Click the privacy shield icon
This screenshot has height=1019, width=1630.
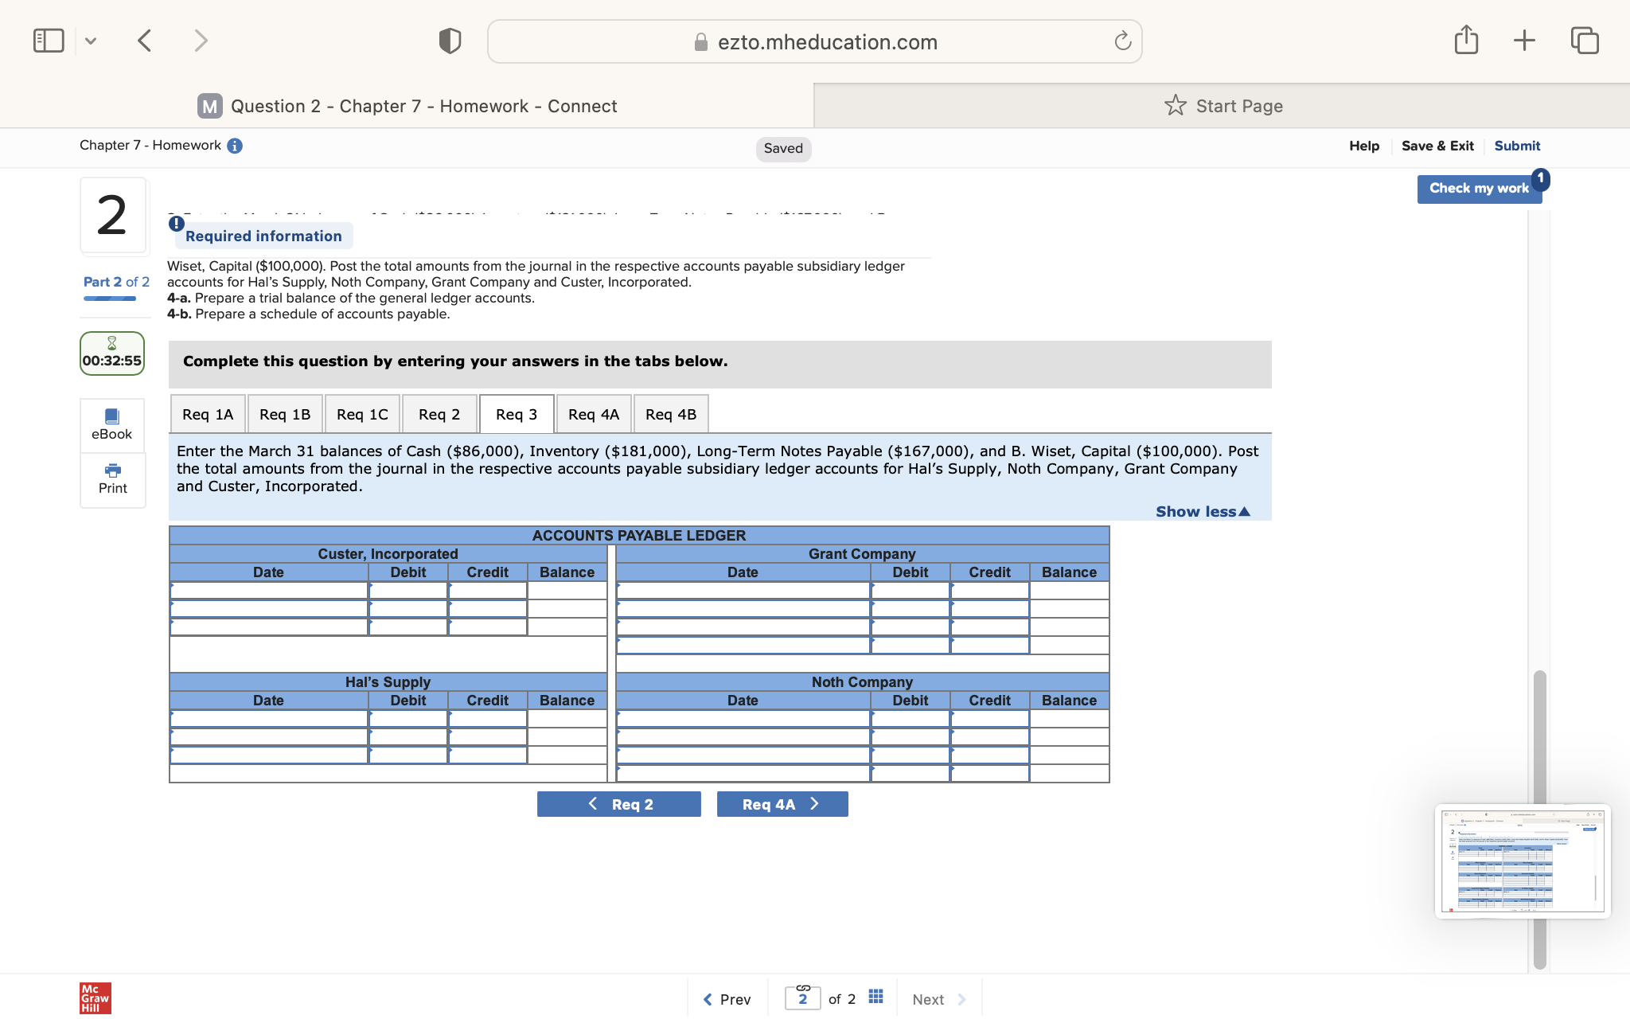[449, 39]
